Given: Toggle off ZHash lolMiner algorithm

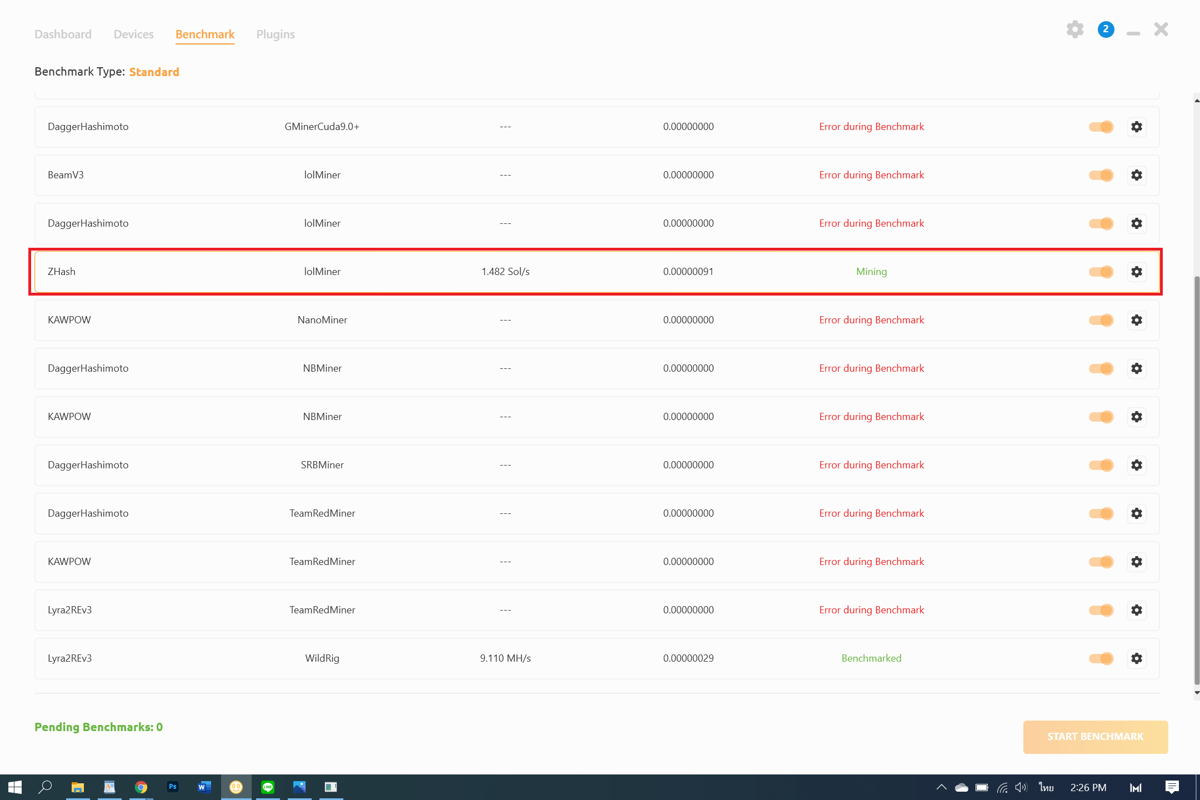Looking at the screenshot, I should coord(1101,272).
